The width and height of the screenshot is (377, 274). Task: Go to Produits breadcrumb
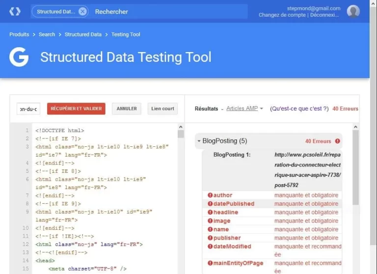19,34
